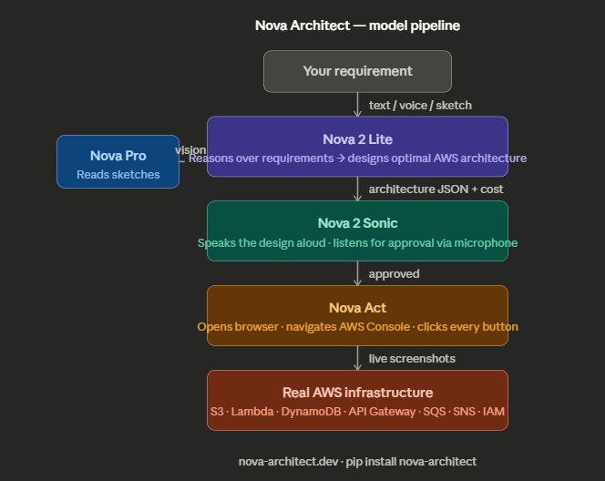Click the 'S3 · Lambda · DynamoDB' services line

(357, 412)
